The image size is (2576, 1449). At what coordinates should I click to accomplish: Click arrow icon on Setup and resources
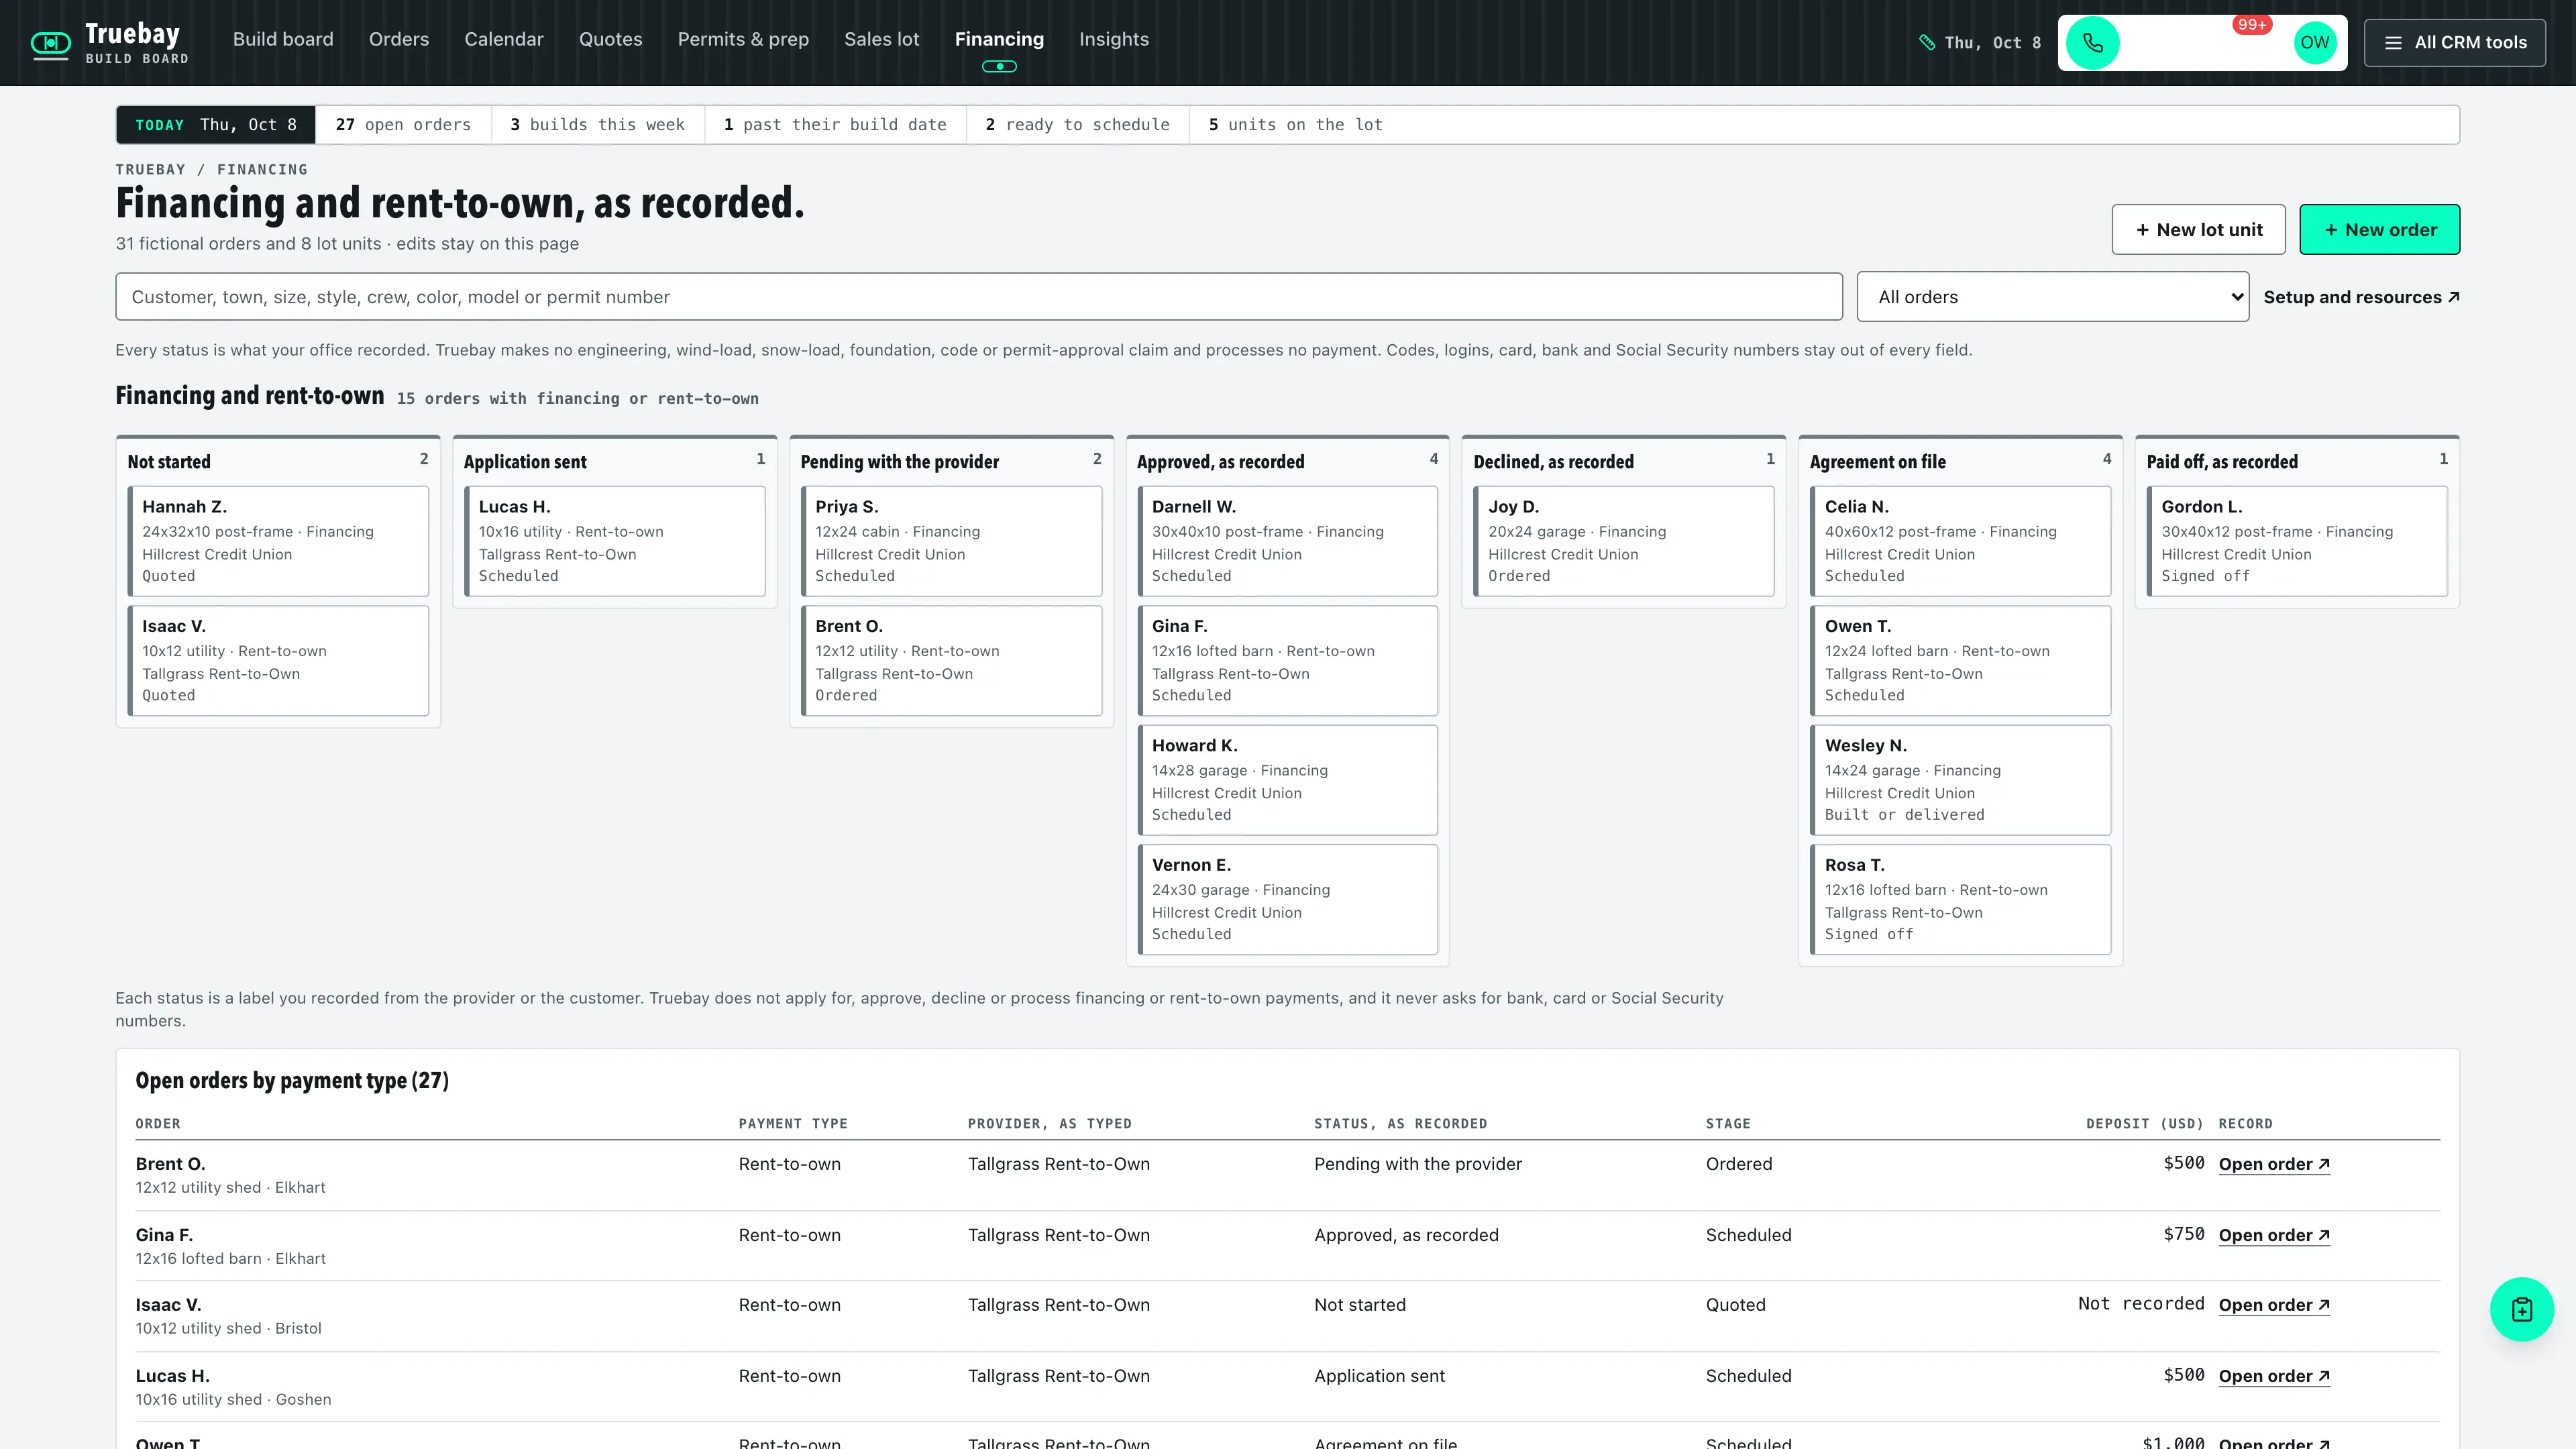[2453, 297]
